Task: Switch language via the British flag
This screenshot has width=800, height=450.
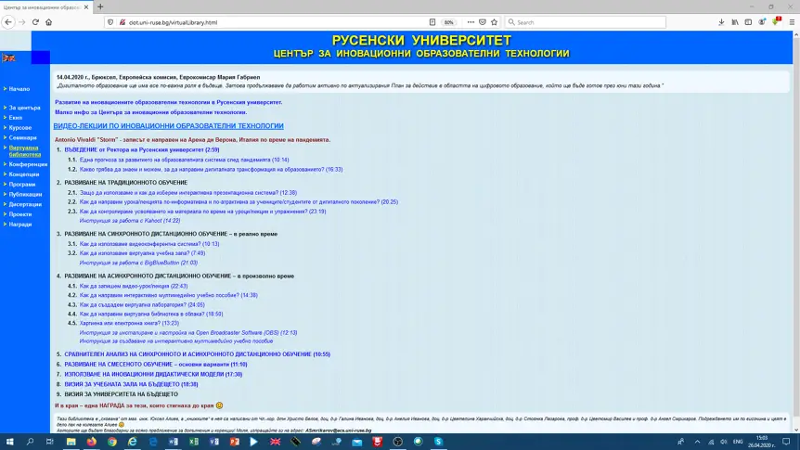Action: [x=8, y=58]
